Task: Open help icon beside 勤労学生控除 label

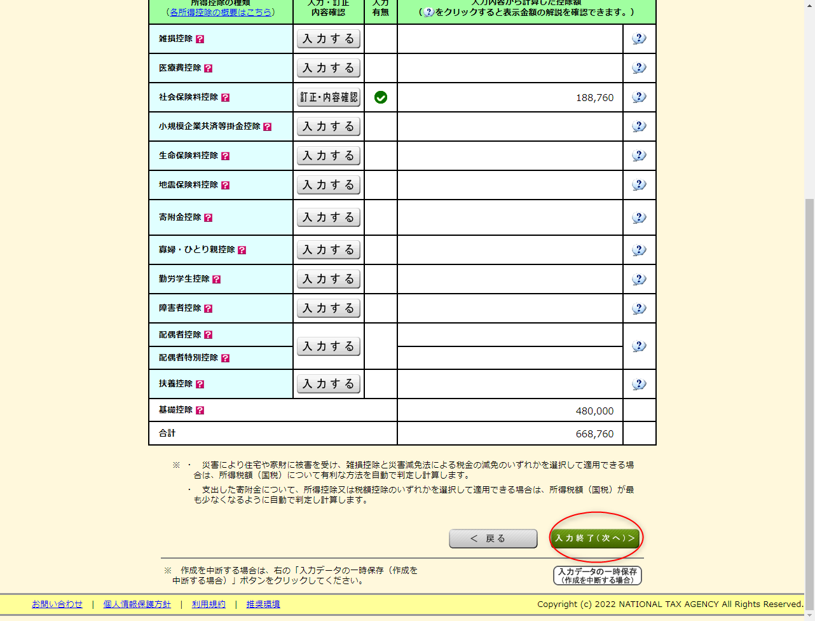Action: (x=216, y=280)
